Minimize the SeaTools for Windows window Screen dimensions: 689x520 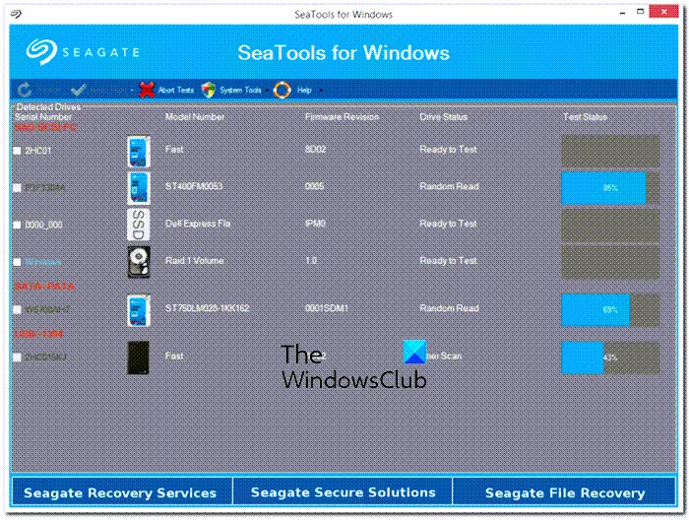coord(622,13)
